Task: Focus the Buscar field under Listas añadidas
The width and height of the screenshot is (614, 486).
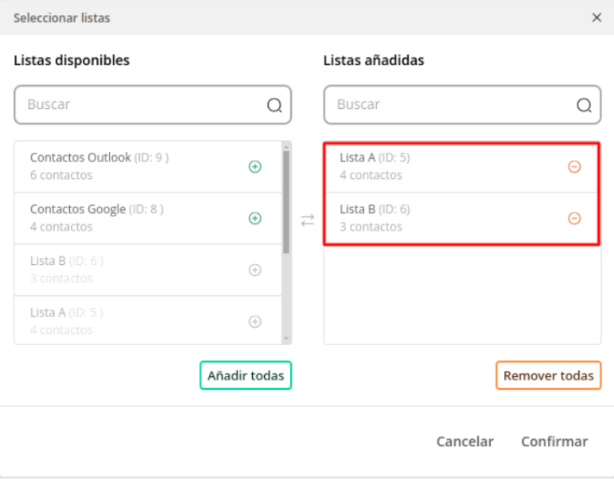Action: (462, 104)
